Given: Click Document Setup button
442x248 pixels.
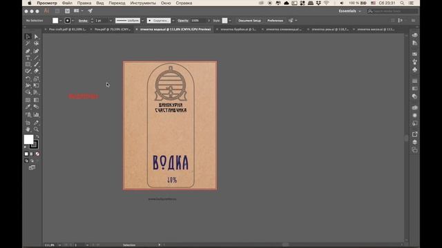Looking at the screenshot, I should tap(249, 21).
